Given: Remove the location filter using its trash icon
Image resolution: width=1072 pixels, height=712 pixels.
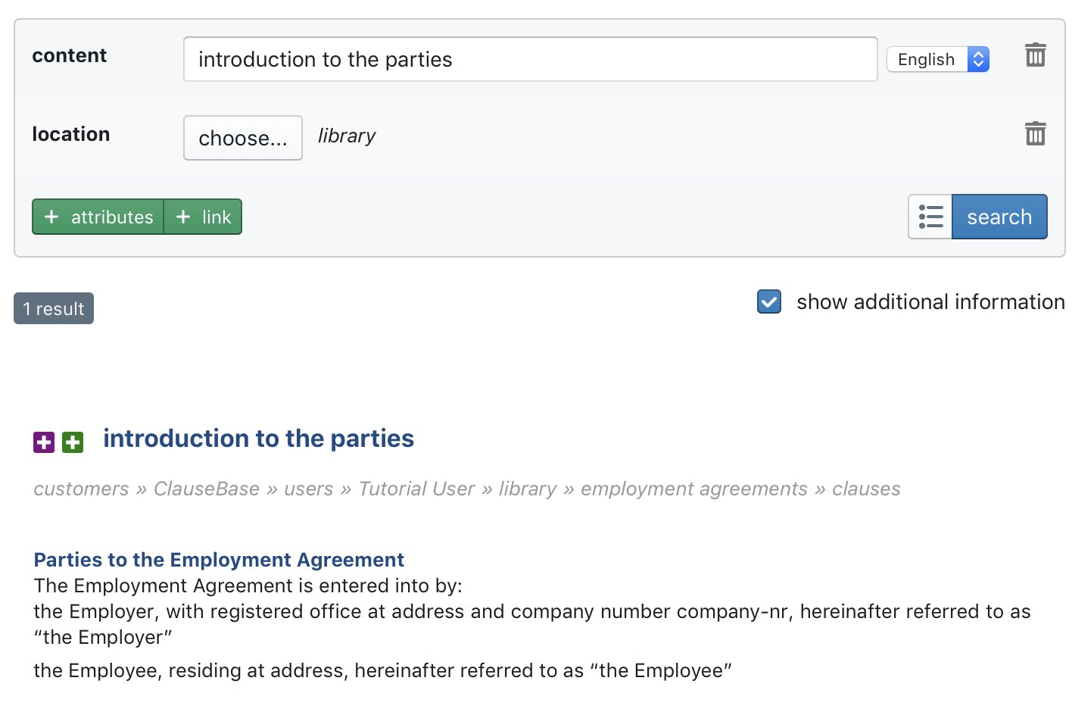Looking at the screenshot, I should (x=1035, y=134).
